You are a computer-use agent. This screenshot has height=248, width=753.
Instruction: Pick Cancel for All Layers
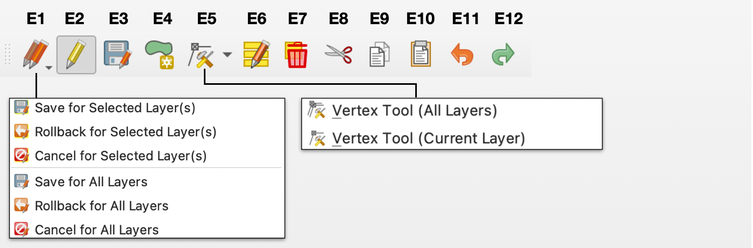coord(96,230)
